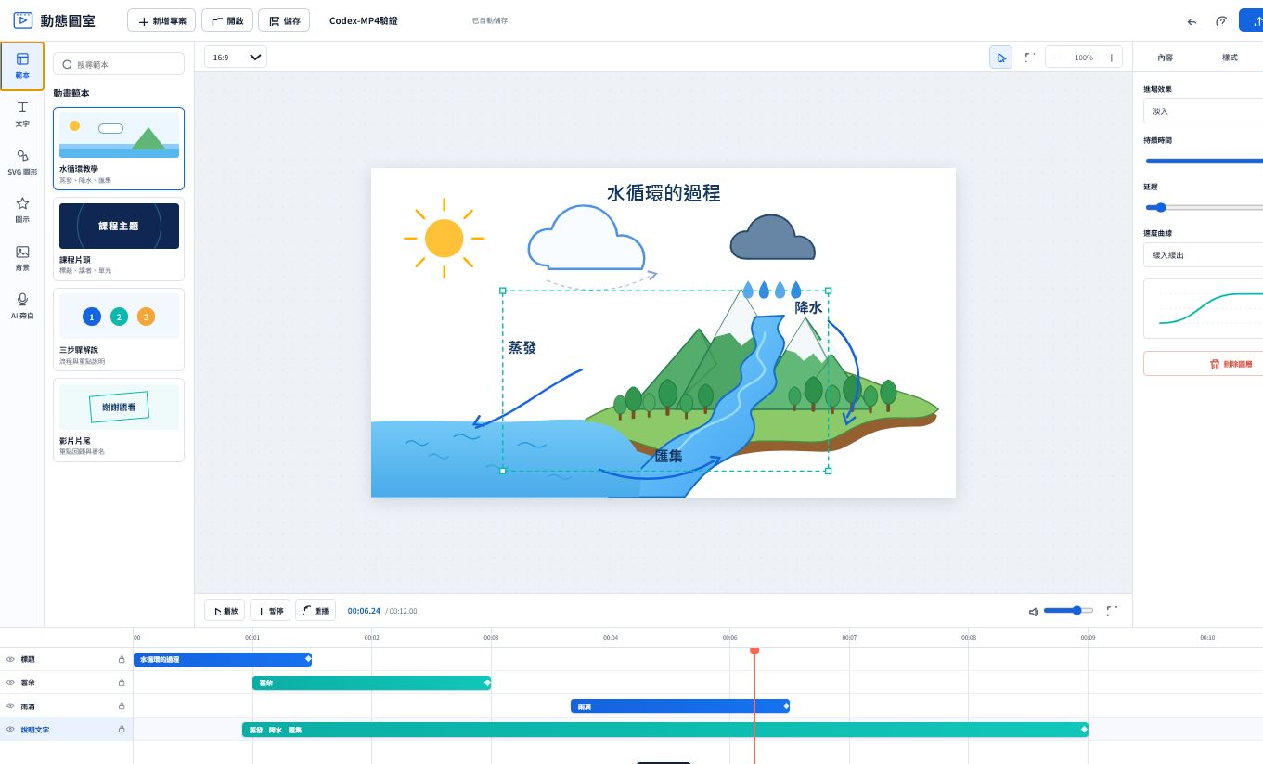Viewport: 1263px width, 764px height.
Task: Click the fit-to-screen icon beside pointer tool
Action: pos(1030,58)
